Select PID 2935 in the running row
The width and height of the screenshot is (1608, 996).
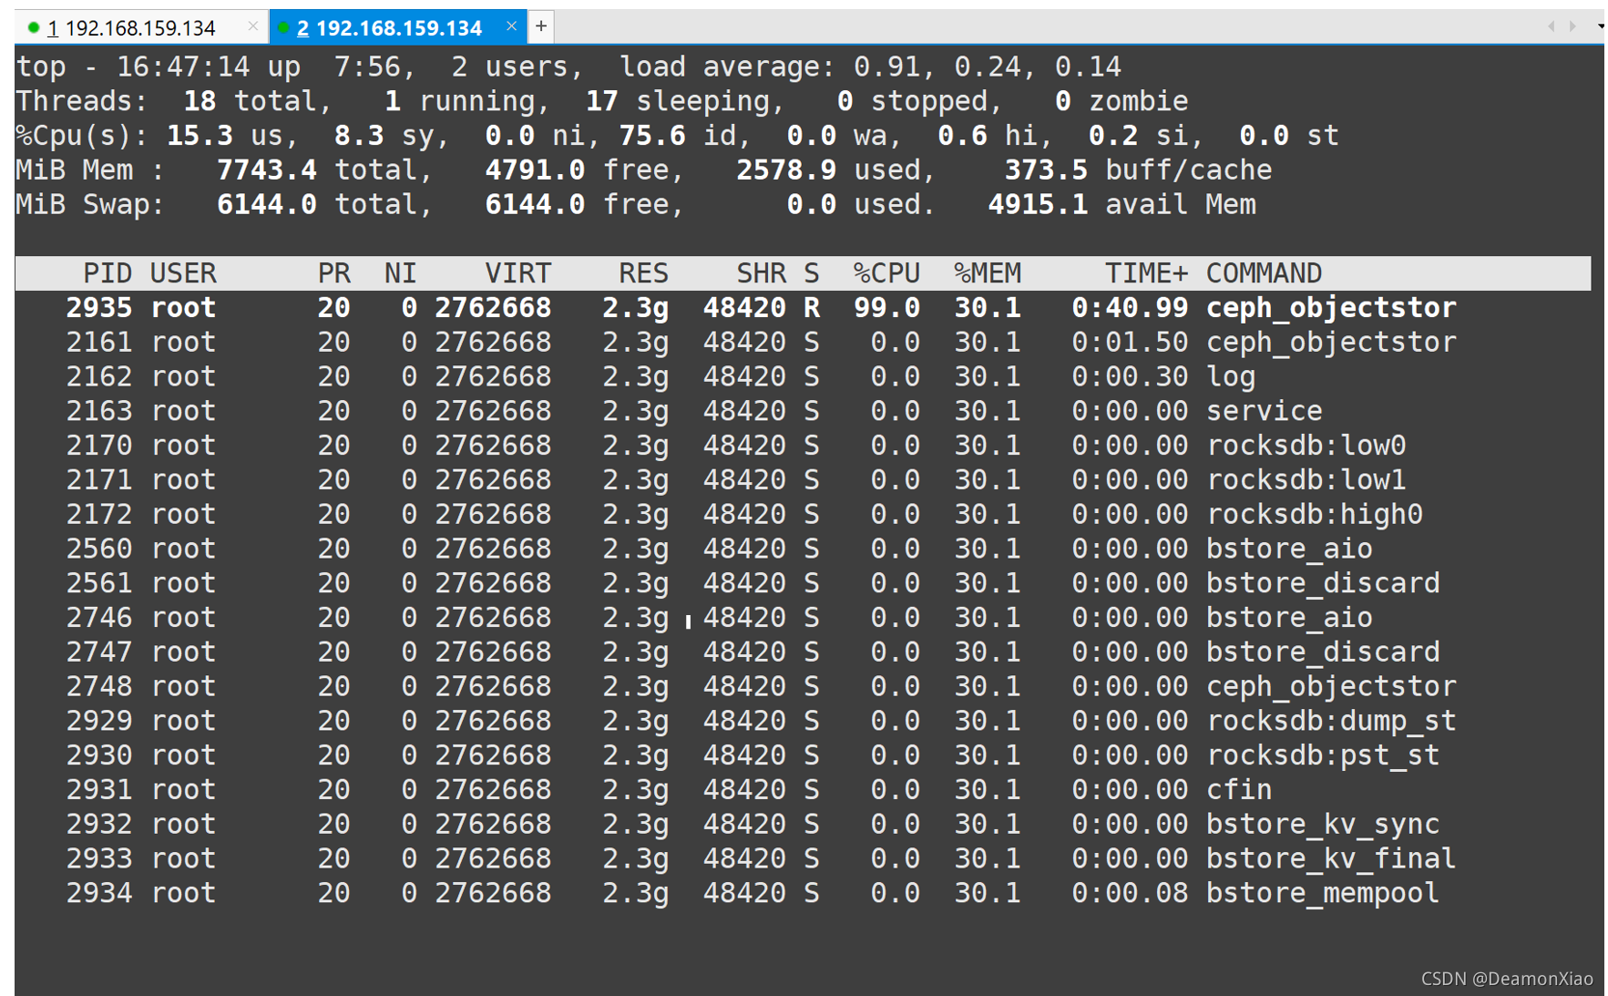[x=99, y=308]
